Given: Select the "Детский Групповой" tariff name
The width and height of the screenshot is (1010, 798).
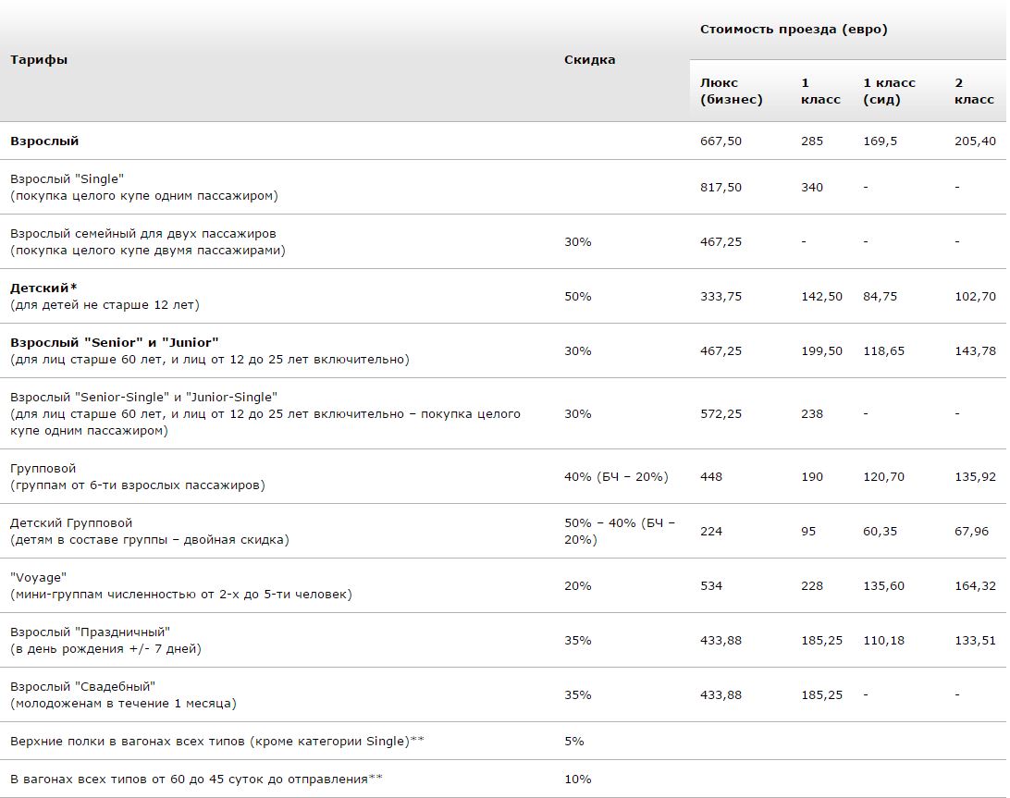Looking at the screenshot, I should click(71, 523).
